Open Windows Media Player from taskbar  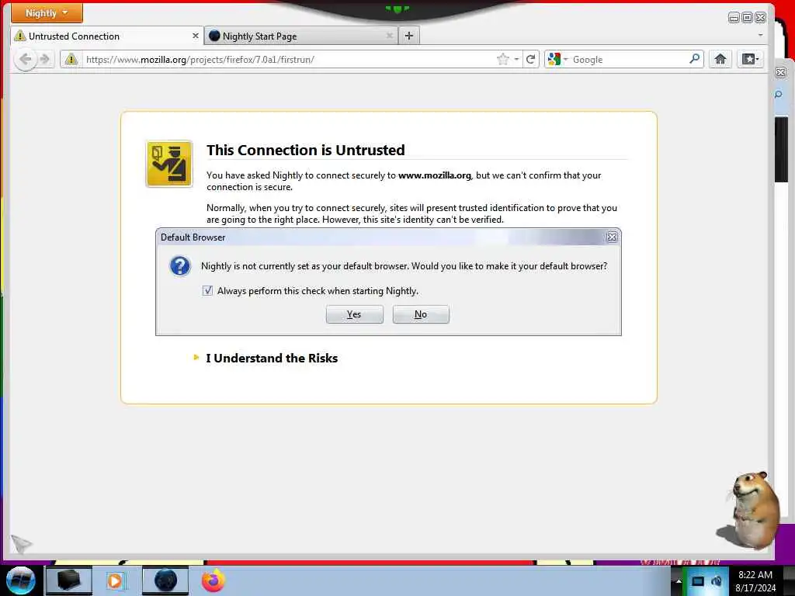coord(116,580)
